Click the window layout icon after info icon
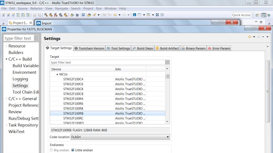Screen dimensions: 273x153 (140, 15)
